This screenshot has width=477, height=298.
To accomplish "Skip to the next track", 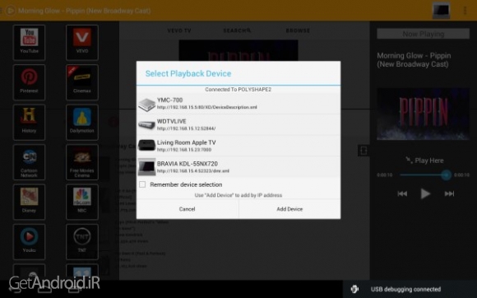I will [449, 193].
